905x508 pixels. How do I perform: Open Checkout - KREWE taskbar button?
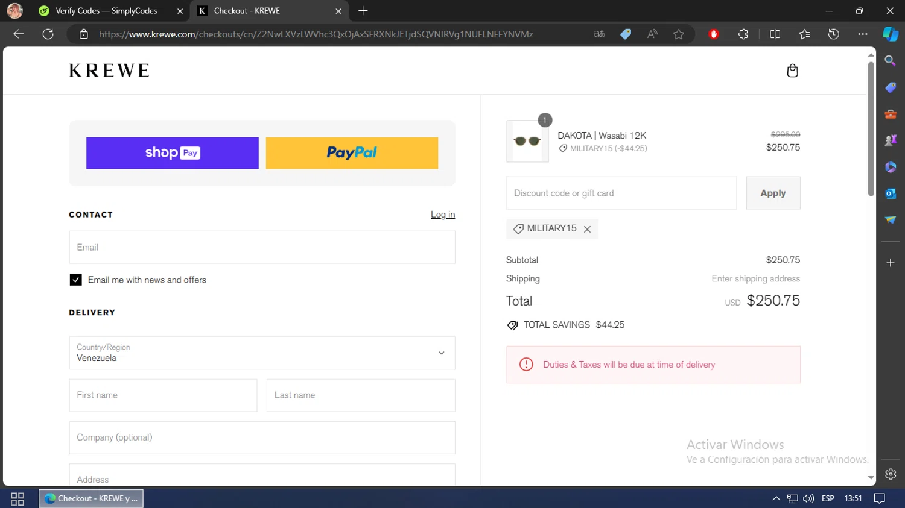(x=91, y=498)
